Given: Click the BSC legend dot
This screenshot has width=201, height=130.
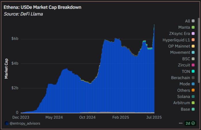Looking at the screenshot, I should (193, 59).
